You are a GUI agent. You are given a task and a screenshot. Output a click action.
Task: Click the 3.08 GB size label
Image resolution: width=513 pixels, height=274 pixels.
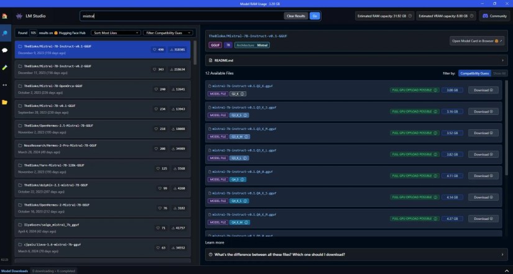(452, 90)
